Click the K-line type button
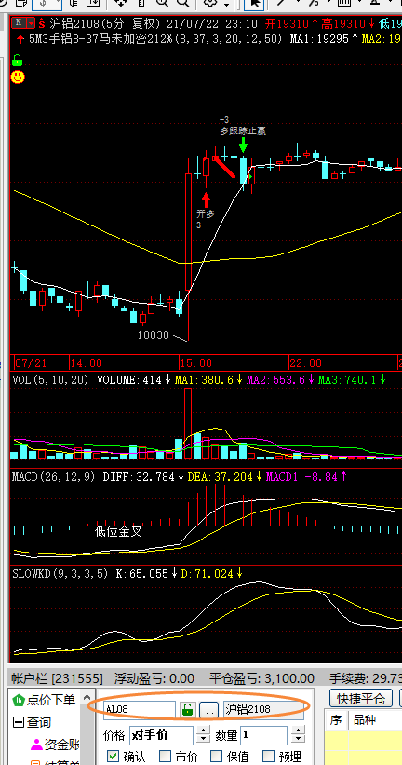The height and width of the screenshot is (765, 402). click(x=20, y=23)
